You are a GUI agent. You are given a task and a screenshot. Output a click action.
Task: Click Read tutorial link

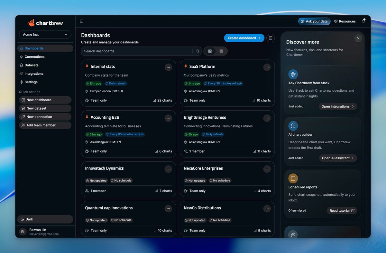click(342, 211)
